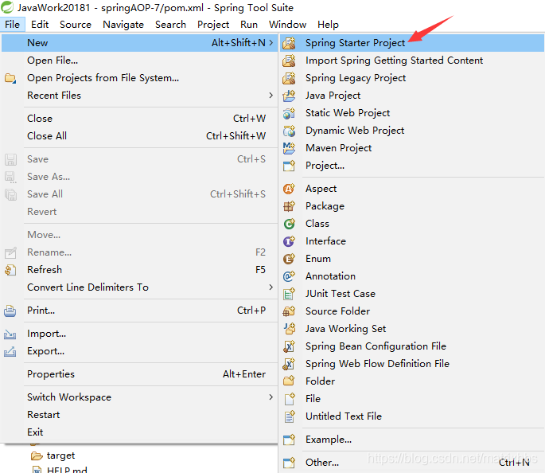Click the Spring Legacy Project icon

click(x=289, y=78)
